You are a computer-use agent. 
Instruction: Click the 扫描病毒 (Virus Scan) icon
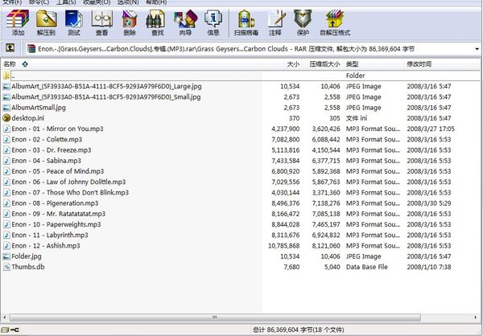coord(246,23)
